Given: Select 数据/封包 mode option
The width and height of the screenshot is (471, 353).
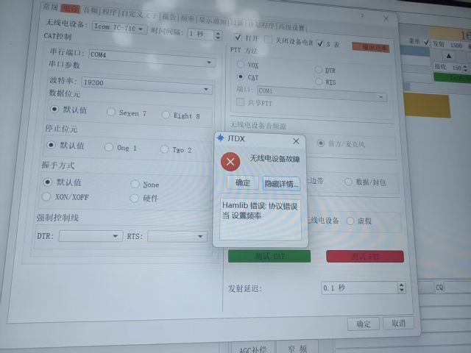Looking at the screenshot, I should point(348,182).
